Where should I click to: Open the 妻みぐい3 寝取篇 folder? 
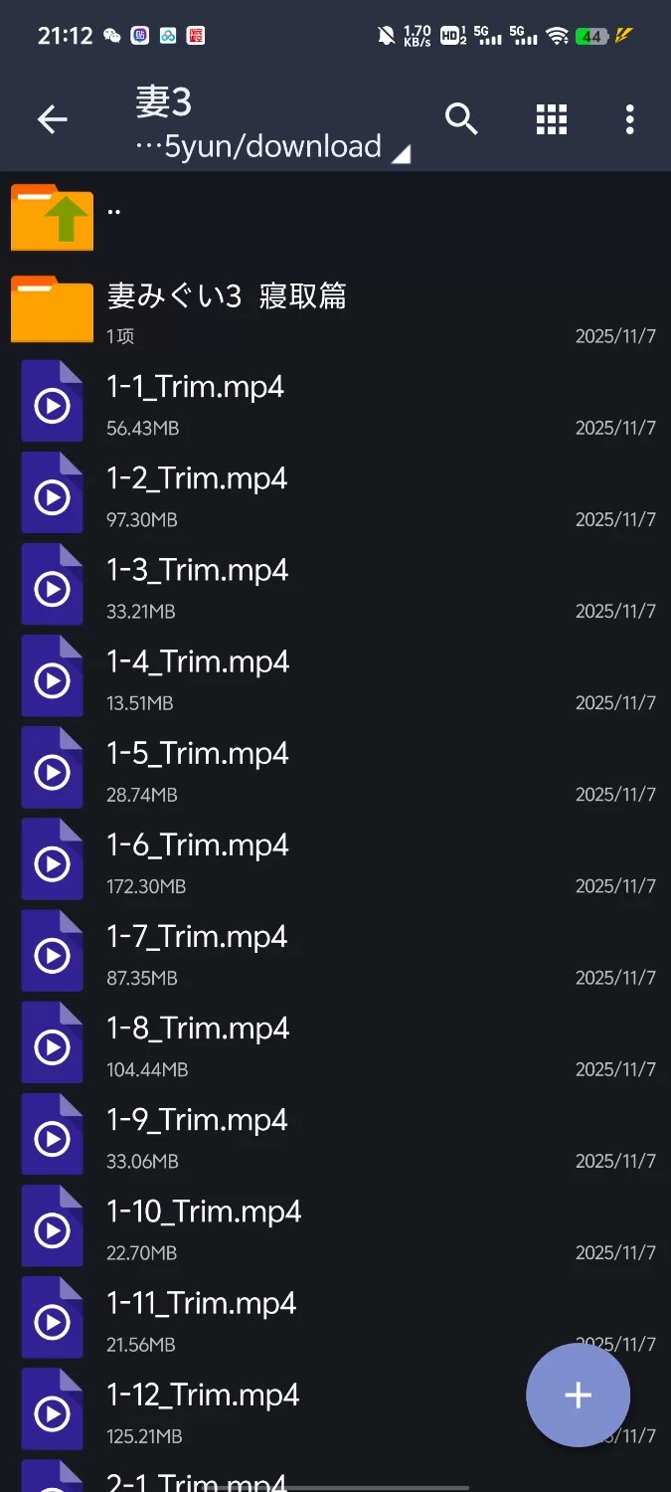tap(227, 296)
